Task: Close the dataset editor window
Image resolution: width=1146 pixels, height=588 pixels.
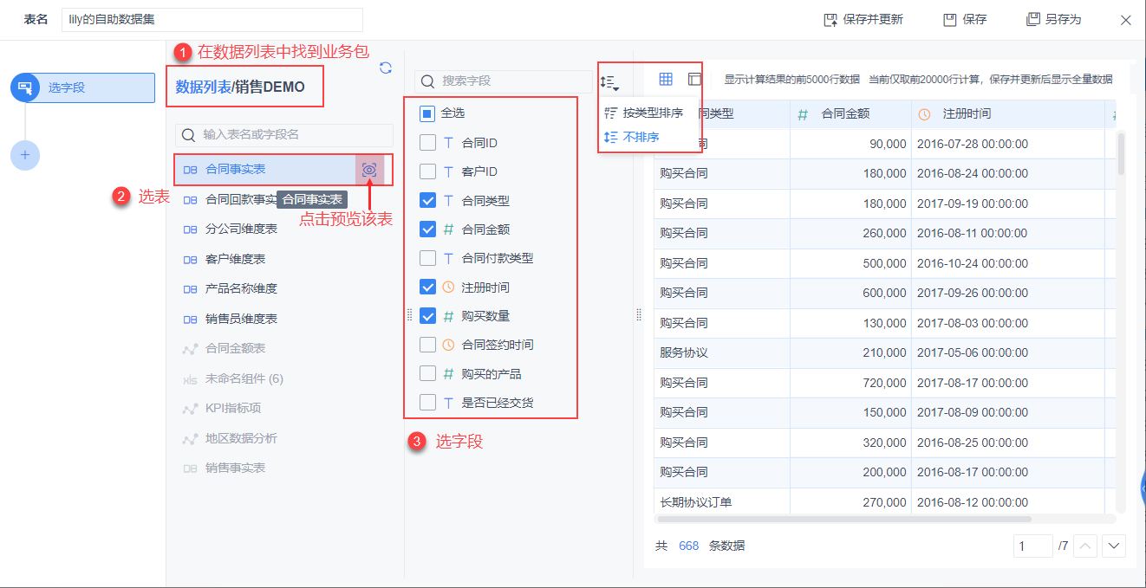Action: [1126, 20]
